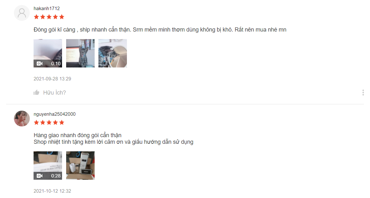Click hakanh1712's default avatar icon
370x198 pixels.
(22, 13)
